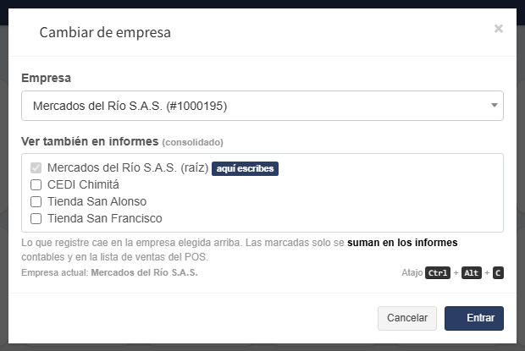
Task: Click the '(consolidado)' hint text
Action: click(x=192, y=142)
